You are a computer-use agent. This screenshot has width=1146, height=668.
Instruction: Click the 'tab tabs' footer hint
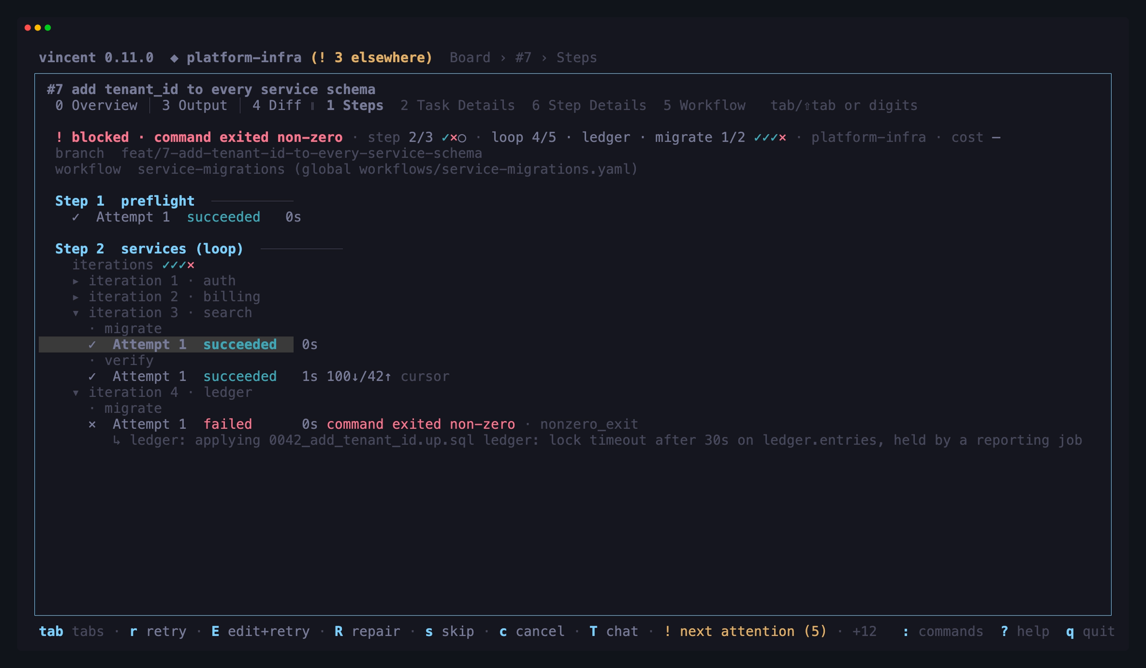coord(71,631)
